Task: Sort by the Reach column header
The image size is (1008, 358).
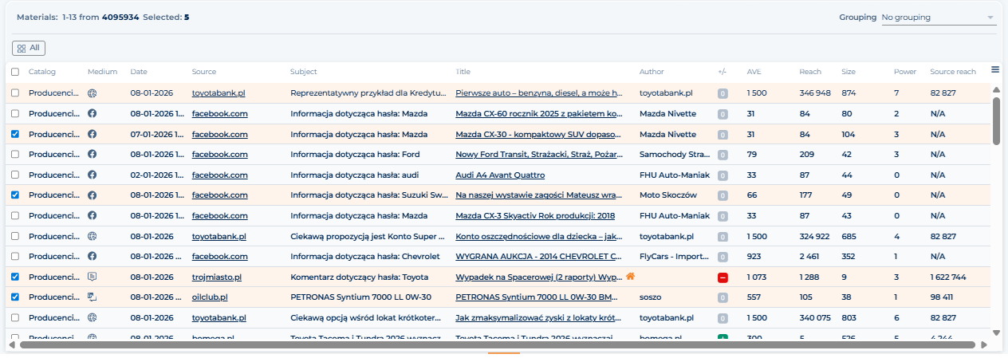Action: [809, 72]
